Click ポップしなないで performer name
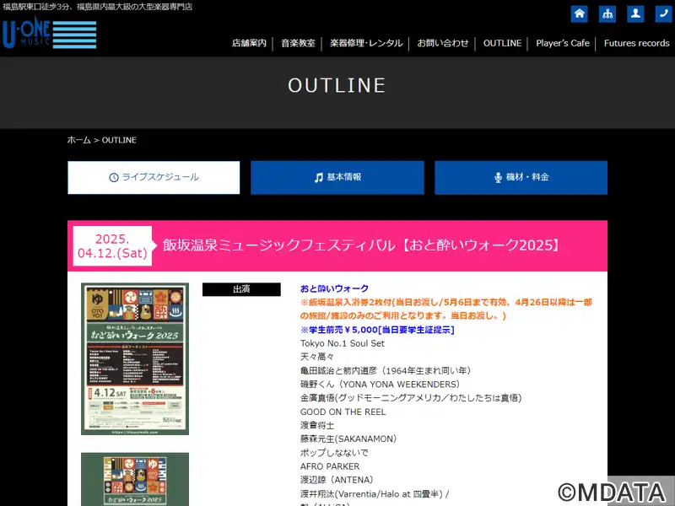The height and width of the screenshot is (506, 675). tap(334, 453)
